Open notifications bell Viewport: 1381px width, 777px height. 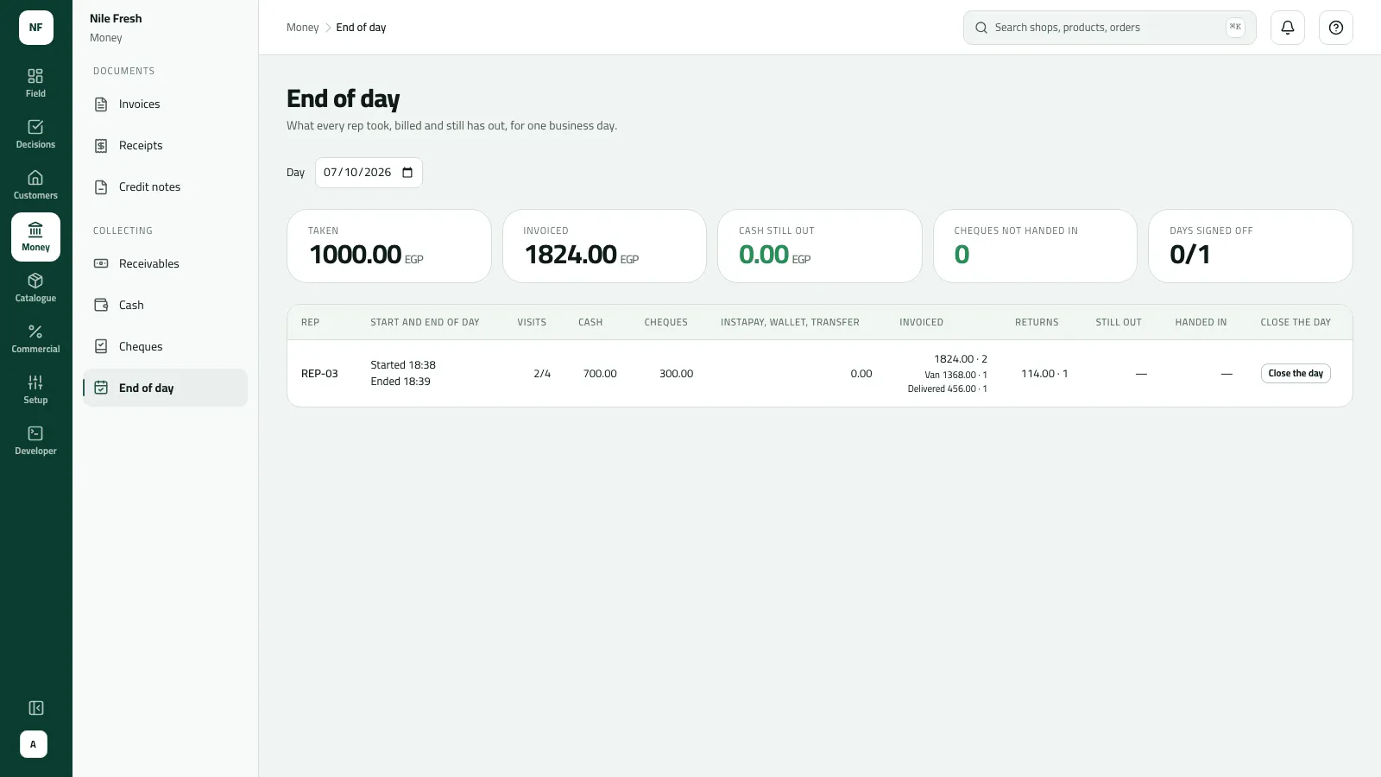tap(1288, 28)
